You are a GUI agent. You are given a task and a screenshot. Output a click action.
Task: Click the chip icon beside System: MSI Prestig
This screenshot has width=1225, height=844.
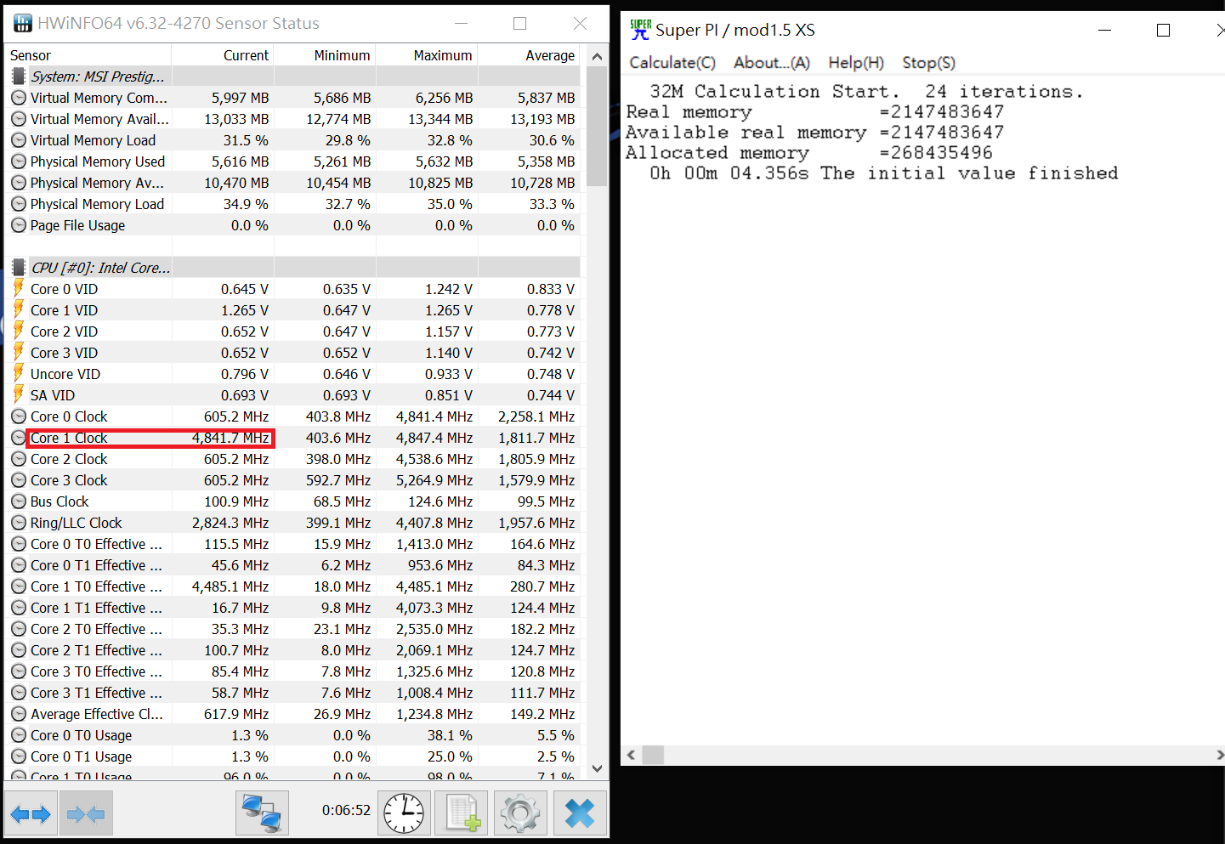[19, 76]
